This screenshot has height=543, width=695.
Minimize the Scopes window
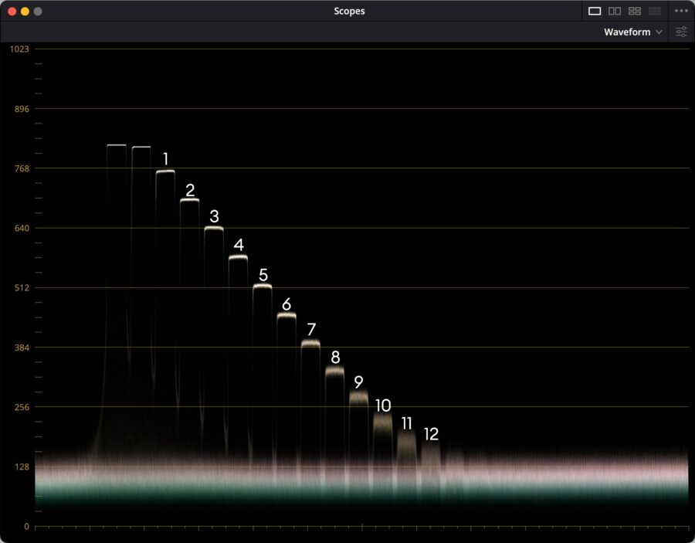pyautogui.click(x=25, y=12)
